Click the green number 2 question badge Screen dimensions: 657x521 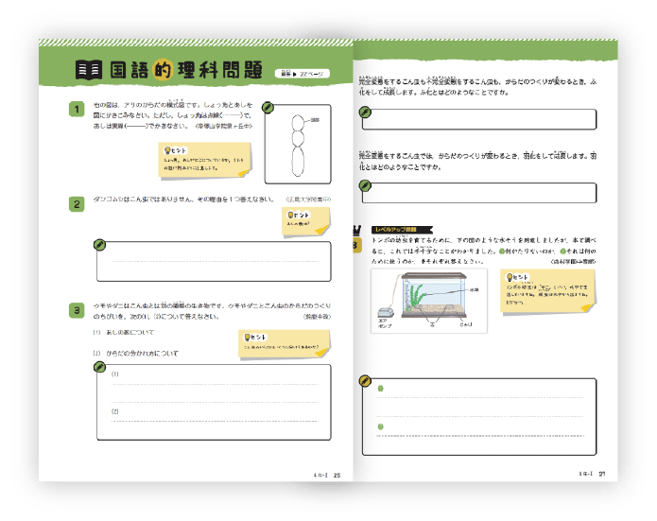(x=77, y=204)
